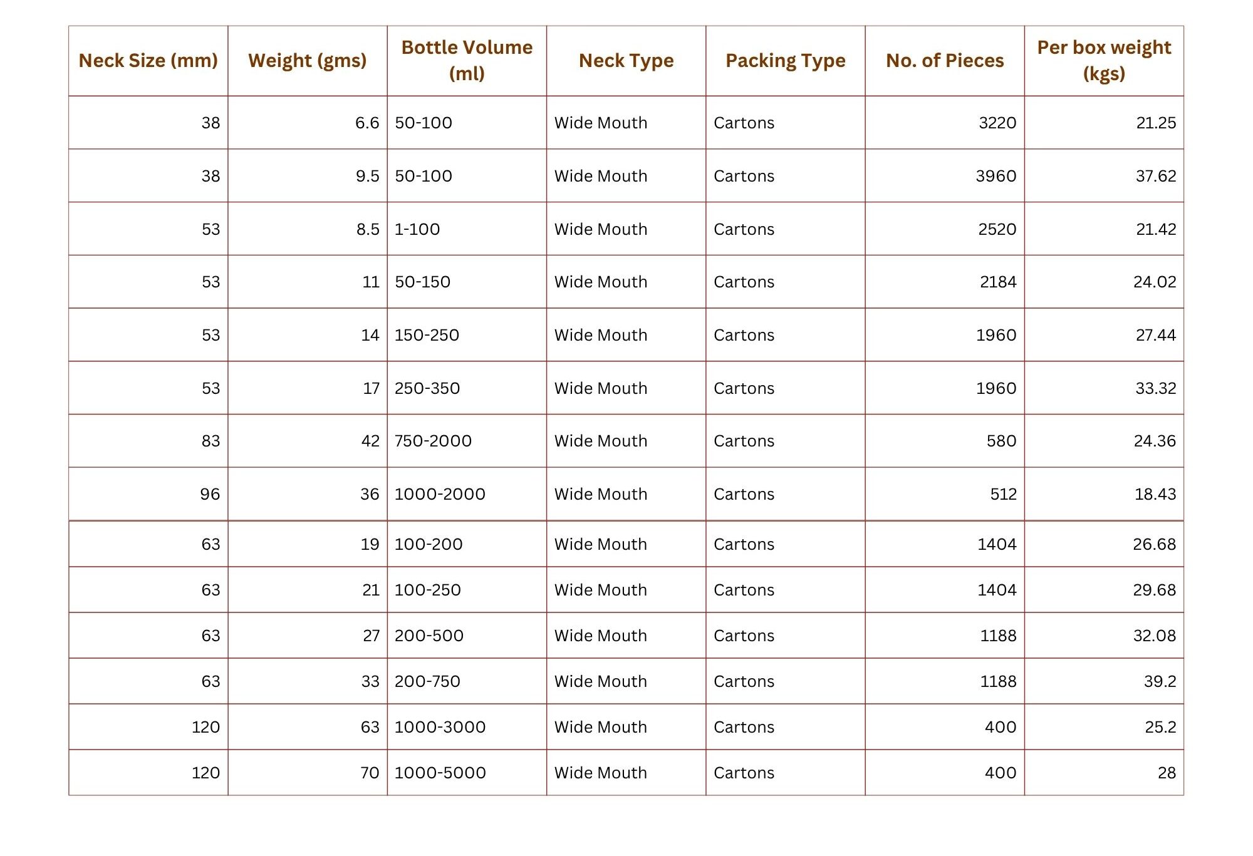Click the 1-100 bottle volume cell
The height and width of the screenshot is (856, 1253).
pyautogui.click(x=417, y=229)
